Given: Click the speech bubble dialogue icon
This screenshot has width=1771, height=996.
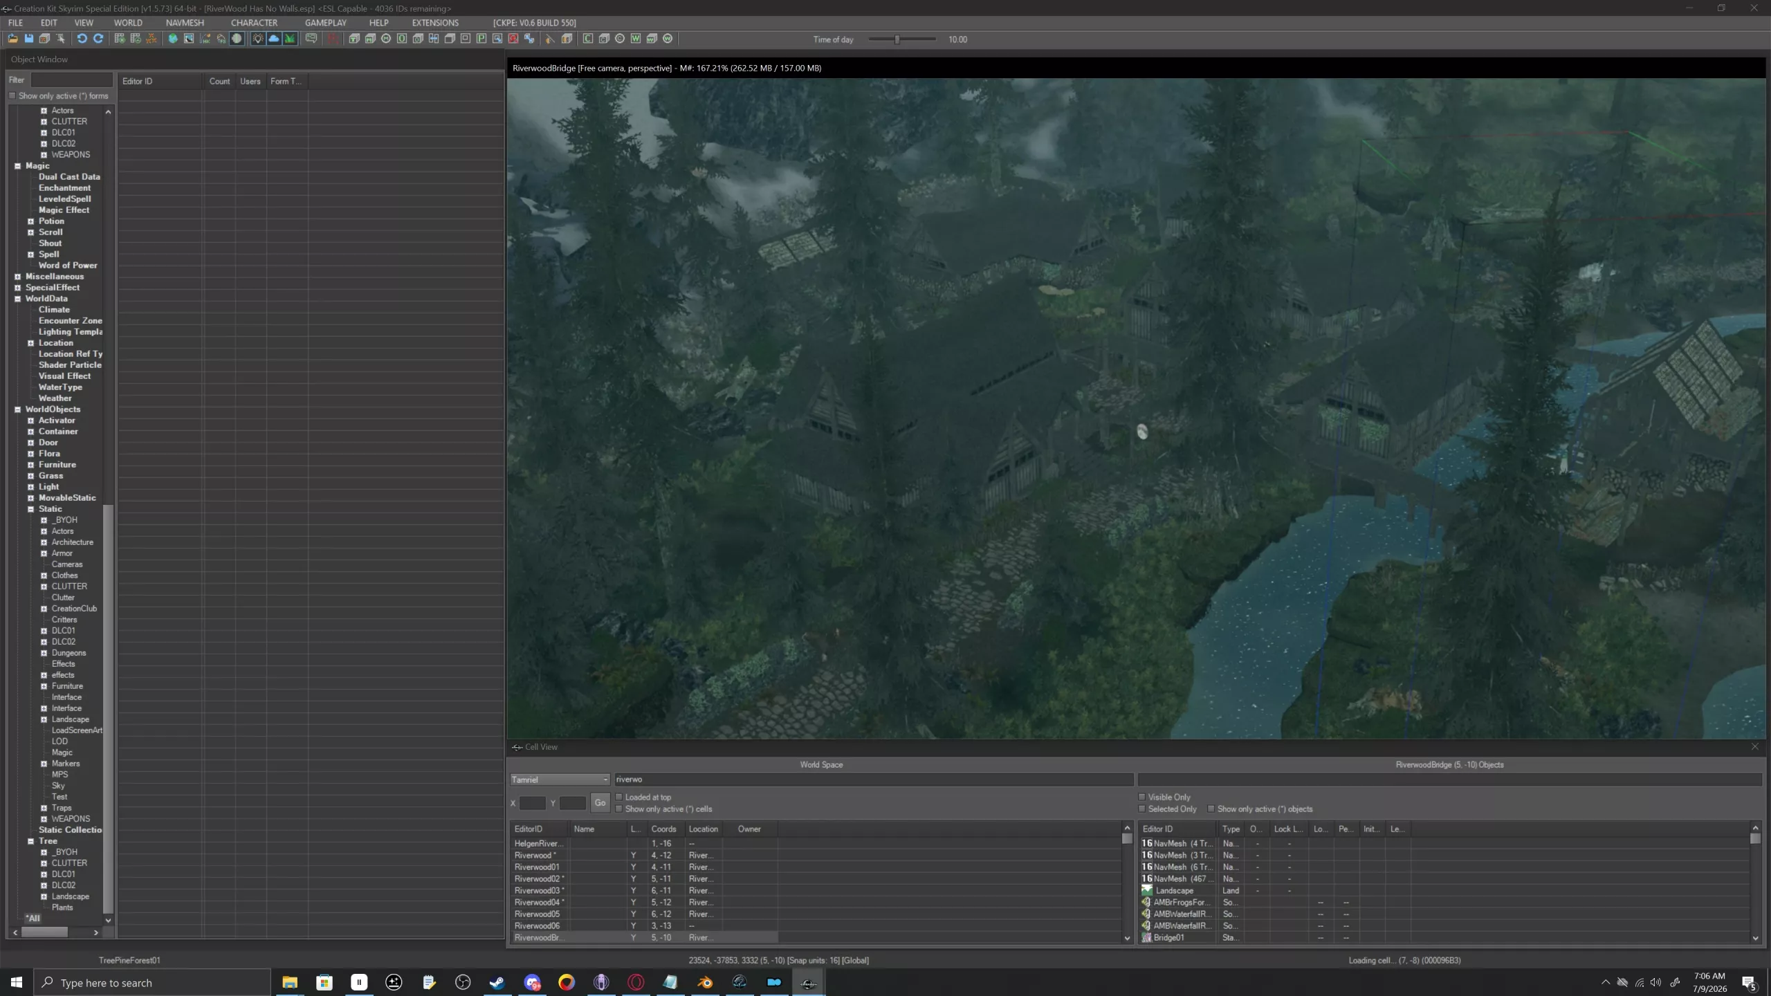Looking at the screenshot, I should click(311, 39).
